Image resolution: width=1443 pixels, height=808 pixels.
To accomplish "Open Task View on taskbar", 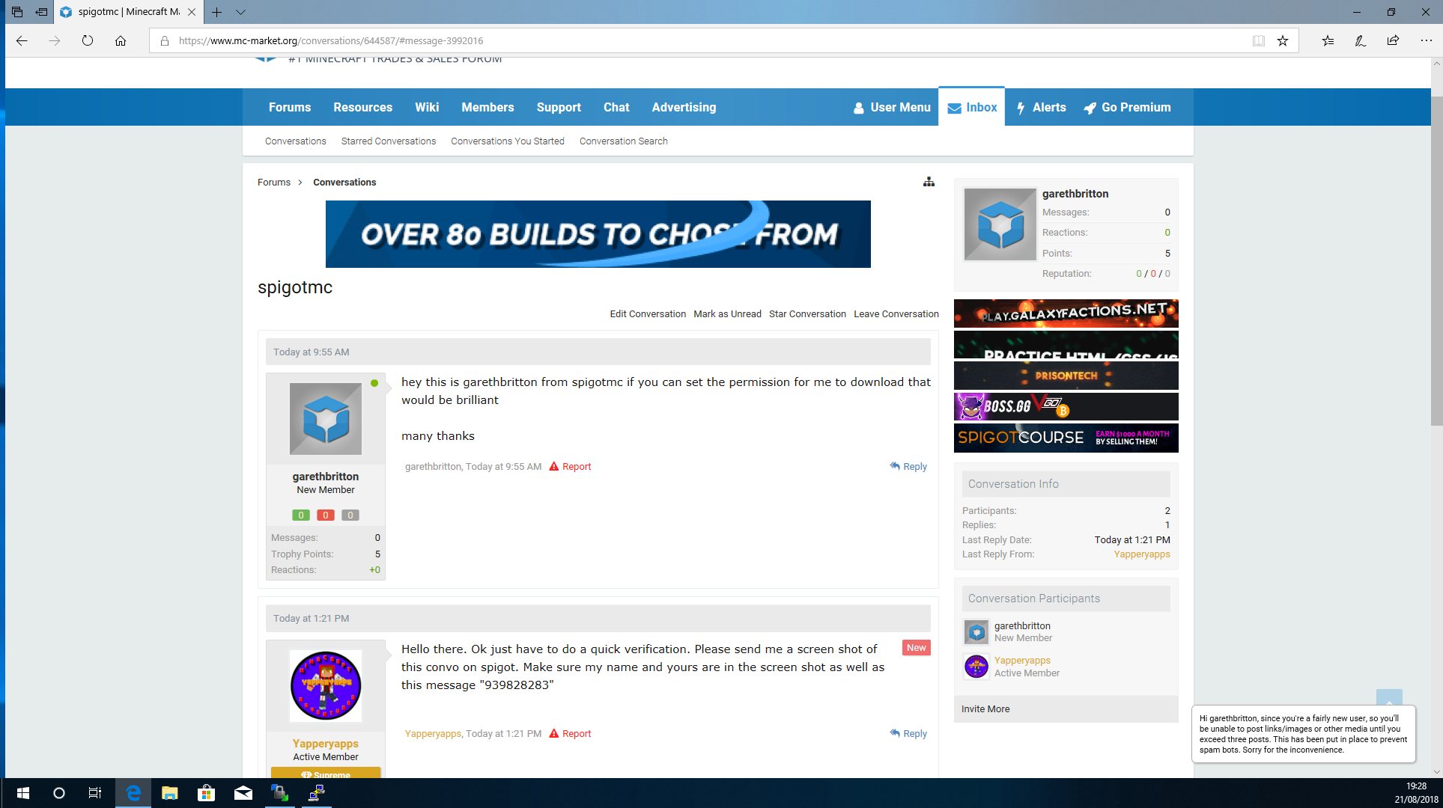I will (x=95, y=793).
